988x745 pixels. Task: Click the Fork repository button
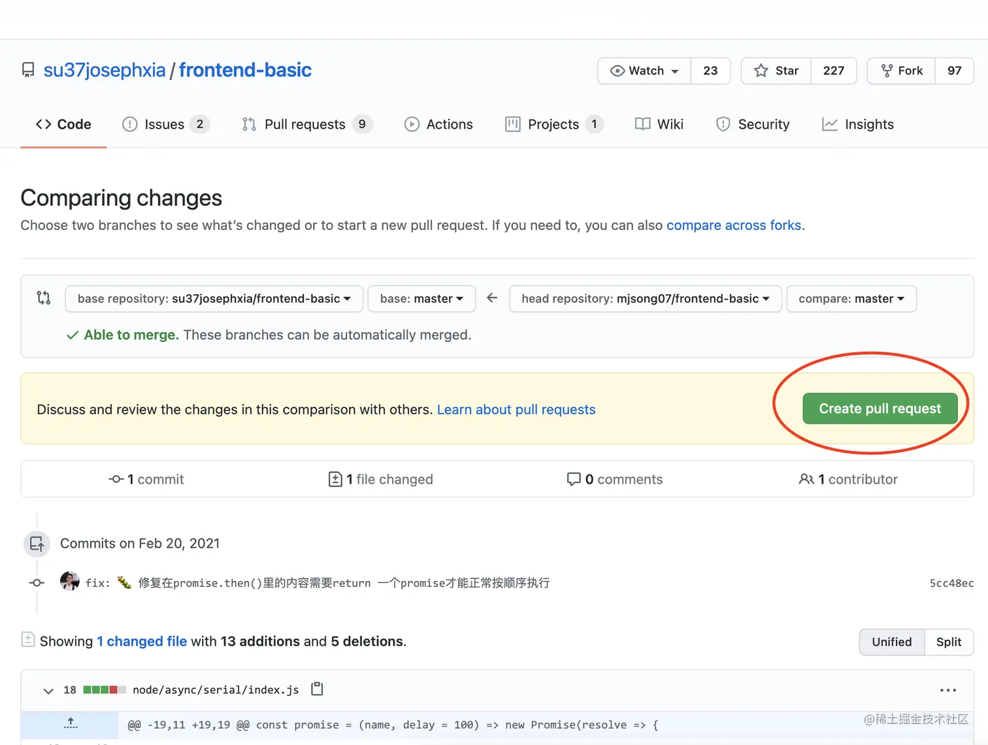[902, 71]
